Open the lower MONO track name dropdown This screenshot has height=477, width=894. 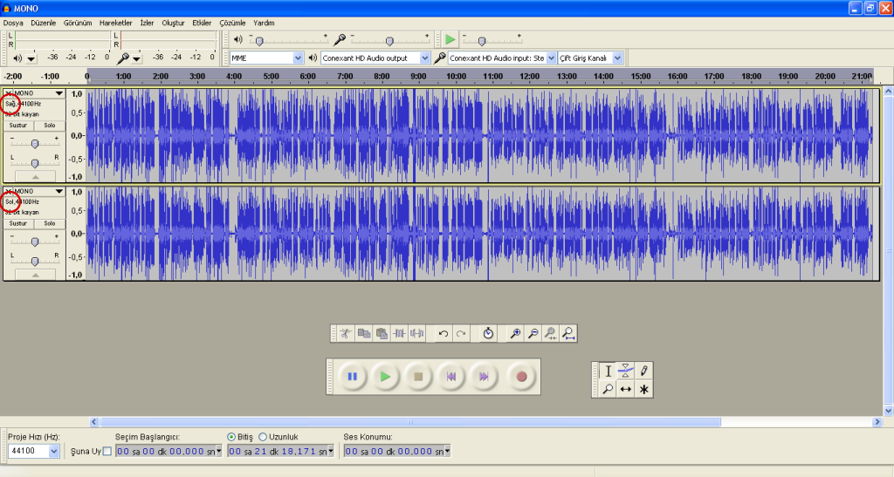58,191
